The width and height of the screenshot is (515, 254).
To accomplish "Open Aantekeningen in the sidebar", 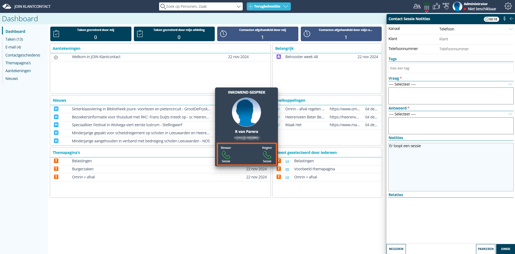I will point(18,71).
